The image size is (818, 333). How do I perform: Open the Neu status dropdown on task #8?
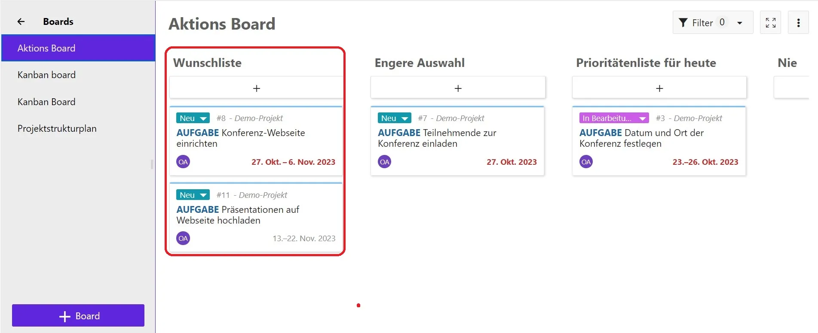(192, 118)
